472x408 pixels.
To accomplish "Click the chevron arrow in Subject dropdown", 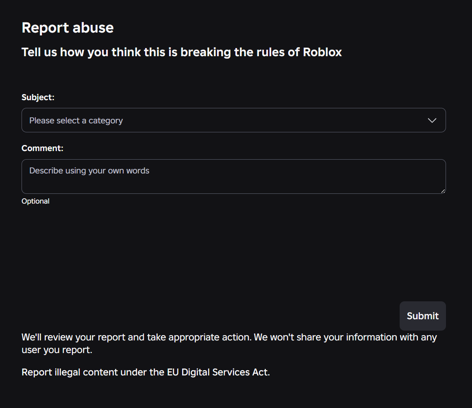I will click(x=432, y=121).
